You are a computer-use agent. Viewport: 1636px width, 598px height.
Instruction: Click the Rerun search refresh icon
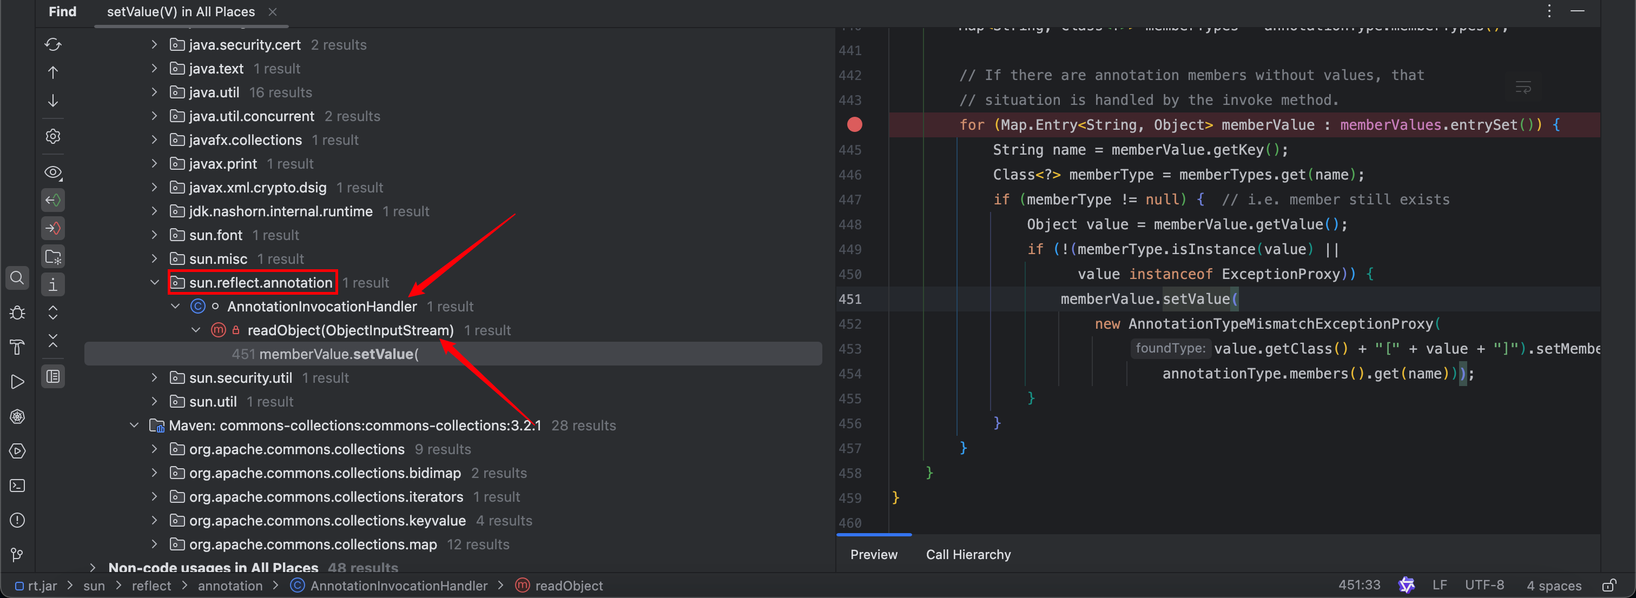tap(52, 44)
